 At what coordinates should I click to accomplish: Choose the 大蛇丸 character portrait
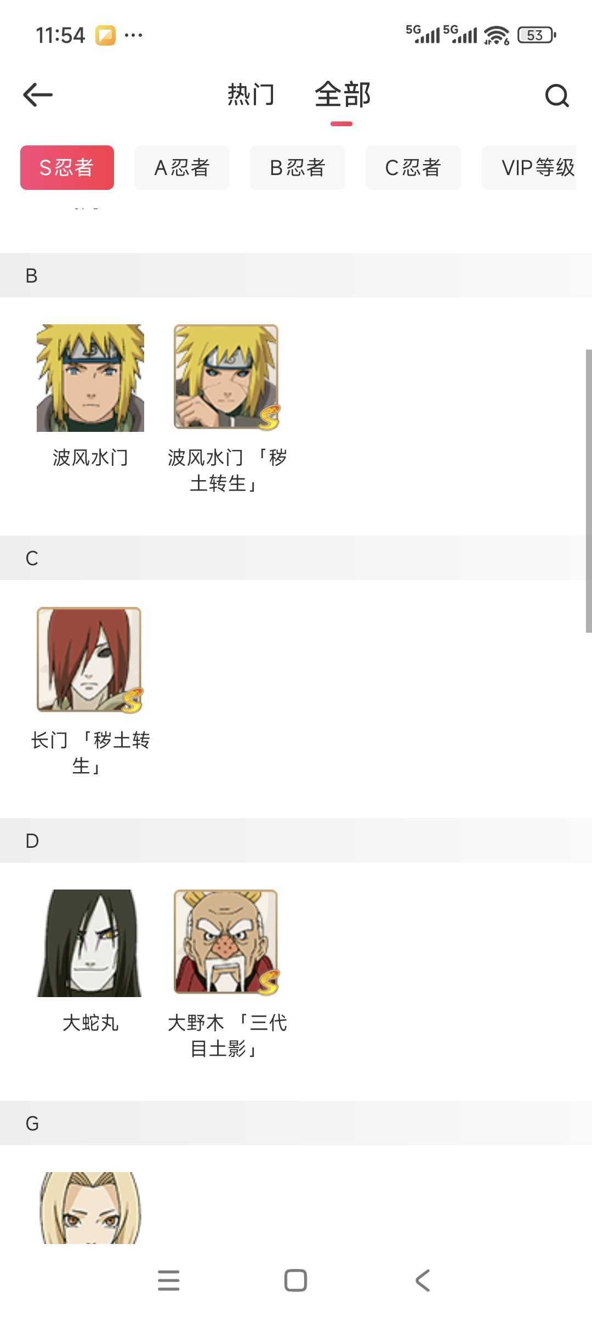[x=89, y=943]
